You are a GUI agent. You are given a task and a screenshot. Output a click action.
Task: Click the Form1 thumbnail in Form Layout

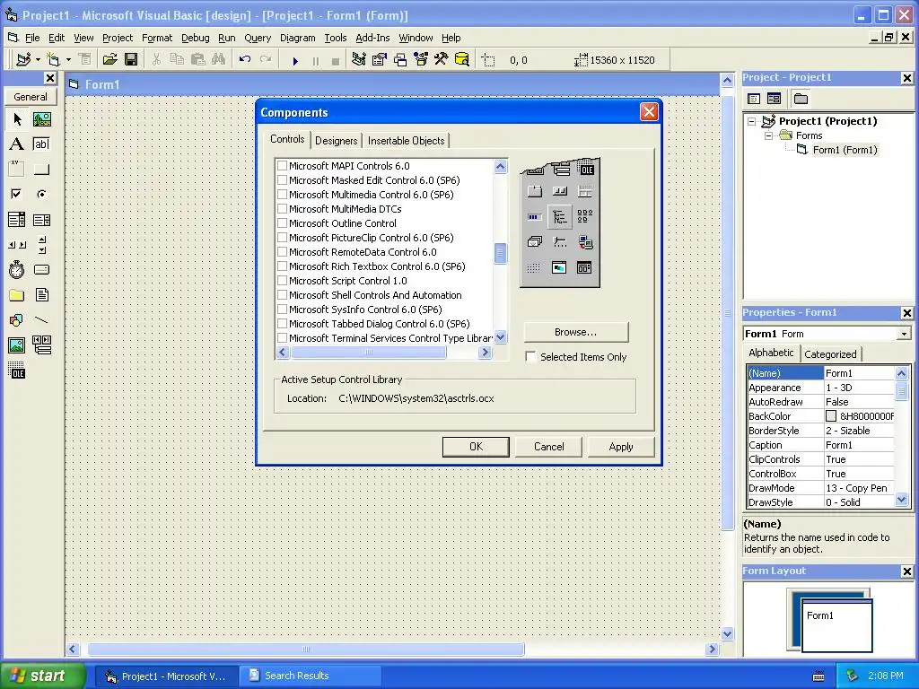pos(836,625)
